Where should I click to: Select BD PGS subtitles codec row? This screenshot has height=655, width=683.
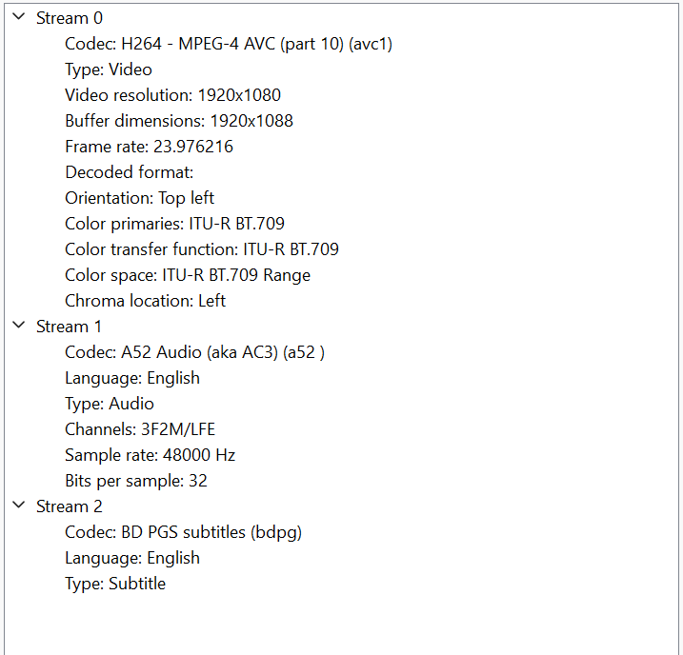(x=184, y=532)
